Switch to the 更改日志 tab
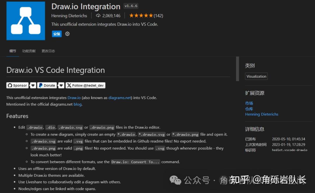 click(x=48, y=51)
